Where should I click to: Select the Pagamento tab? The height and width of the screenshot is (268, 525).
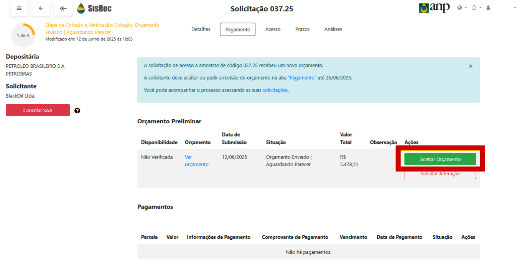tap(237, 29)
